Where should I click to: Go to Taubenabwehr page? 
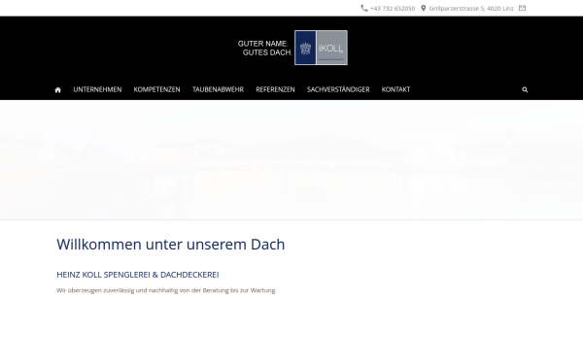pyautogui.click(x=218, y=89)
